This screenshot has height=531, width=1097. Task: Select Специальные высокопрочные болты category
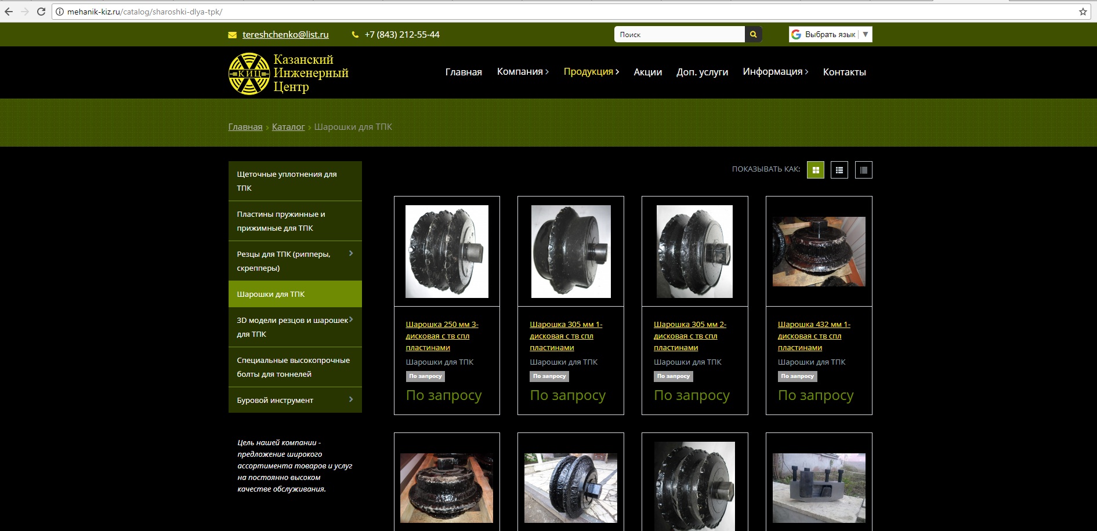click(295, 367)
